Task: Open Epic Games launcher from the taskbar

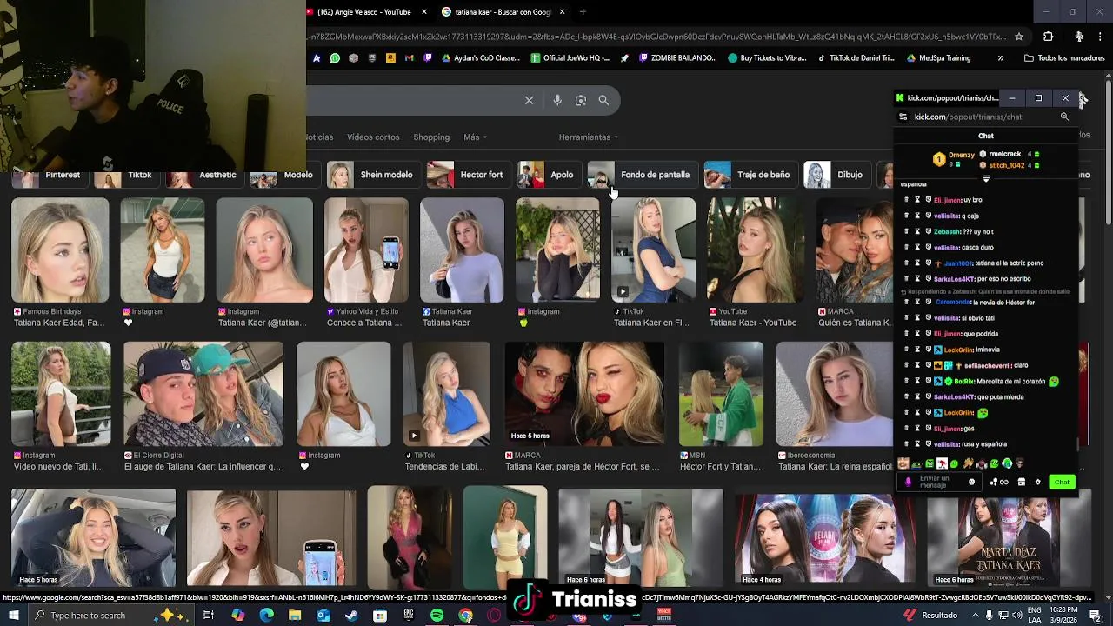Action: coord(409,616)
